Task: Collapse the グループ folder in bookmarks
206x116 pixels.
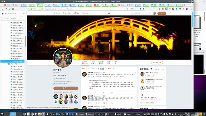Action: tap(7, 64)
